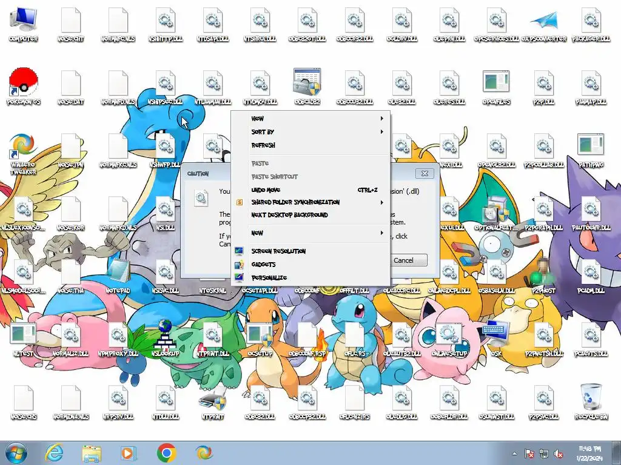Select the OPTIONALFEAT... desktop icon
621x465 pixels.
coord(496,213)
